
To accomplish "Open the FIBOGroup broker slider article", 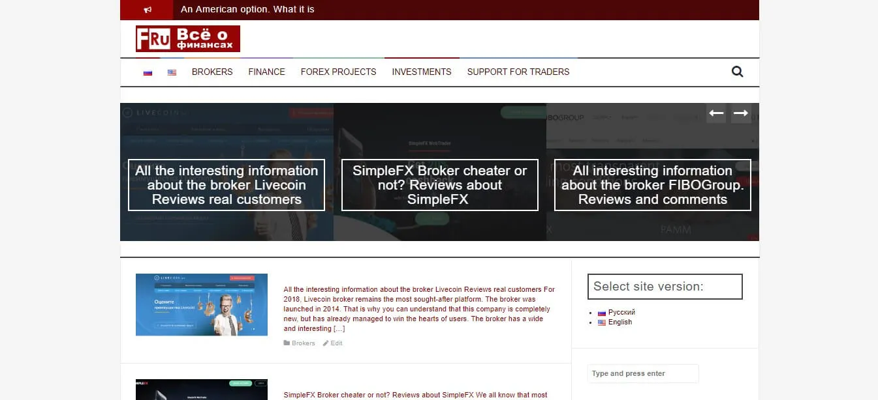I will click(x=652, y=185).
